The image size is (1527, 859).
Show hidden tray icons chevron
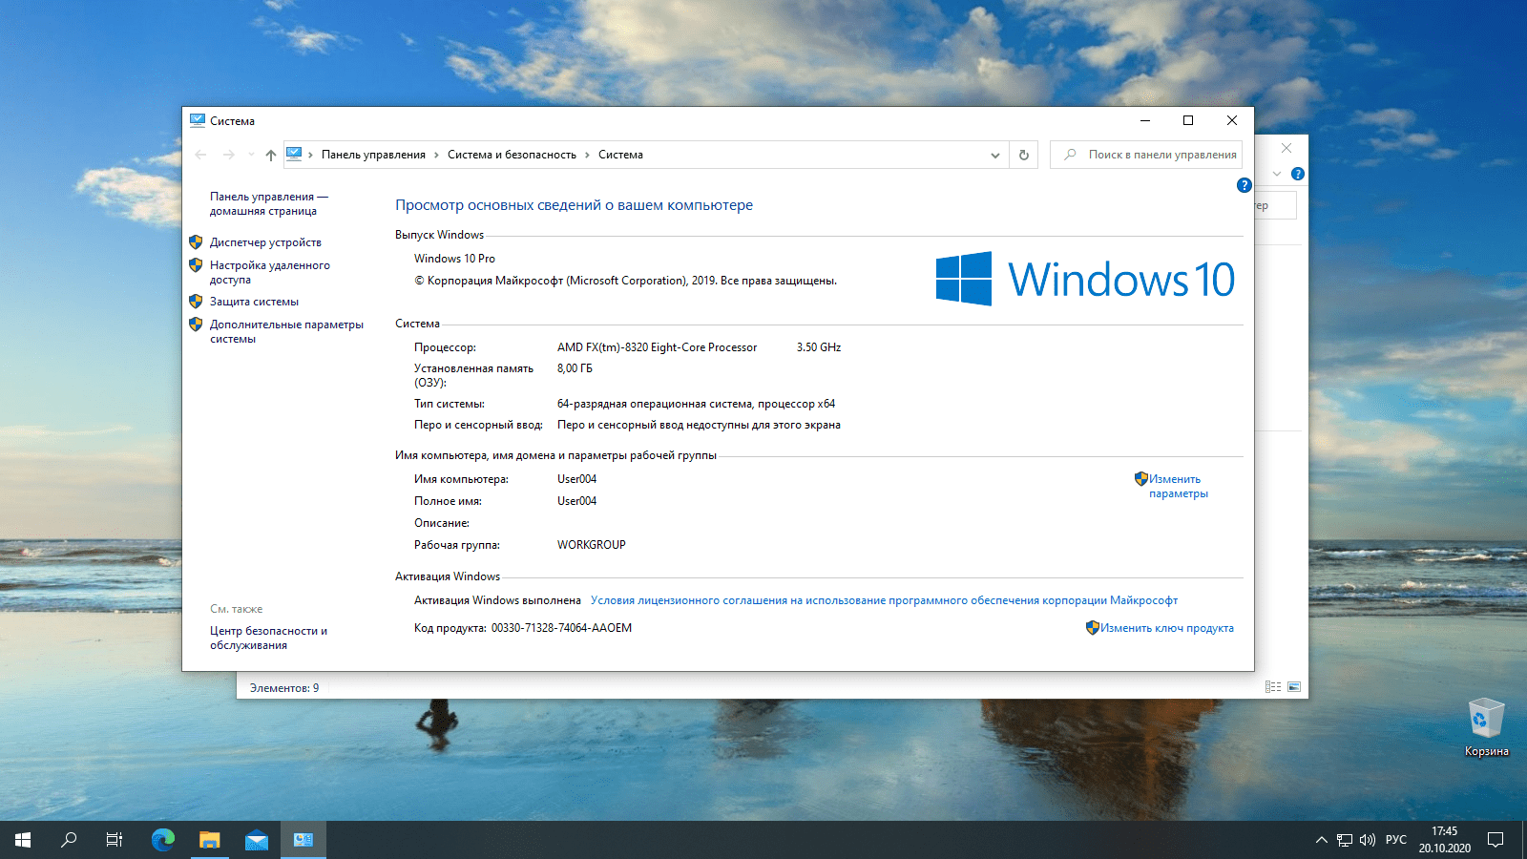click(1322, 840)
